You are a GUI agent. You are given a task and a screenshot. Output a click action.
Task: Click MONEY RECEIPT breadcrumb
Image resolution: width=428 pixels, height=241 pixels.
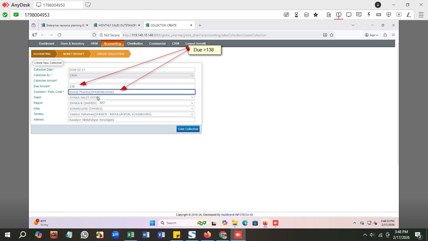click(74, 54)
